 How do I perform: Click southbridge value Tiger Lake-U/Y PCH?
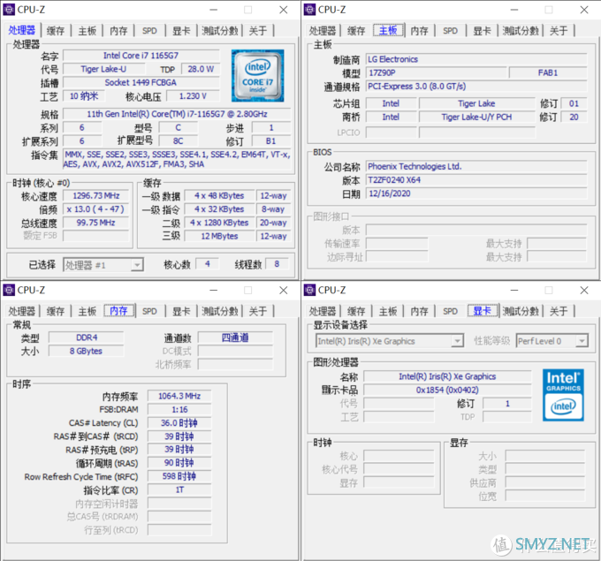click(x=477, y=117)
